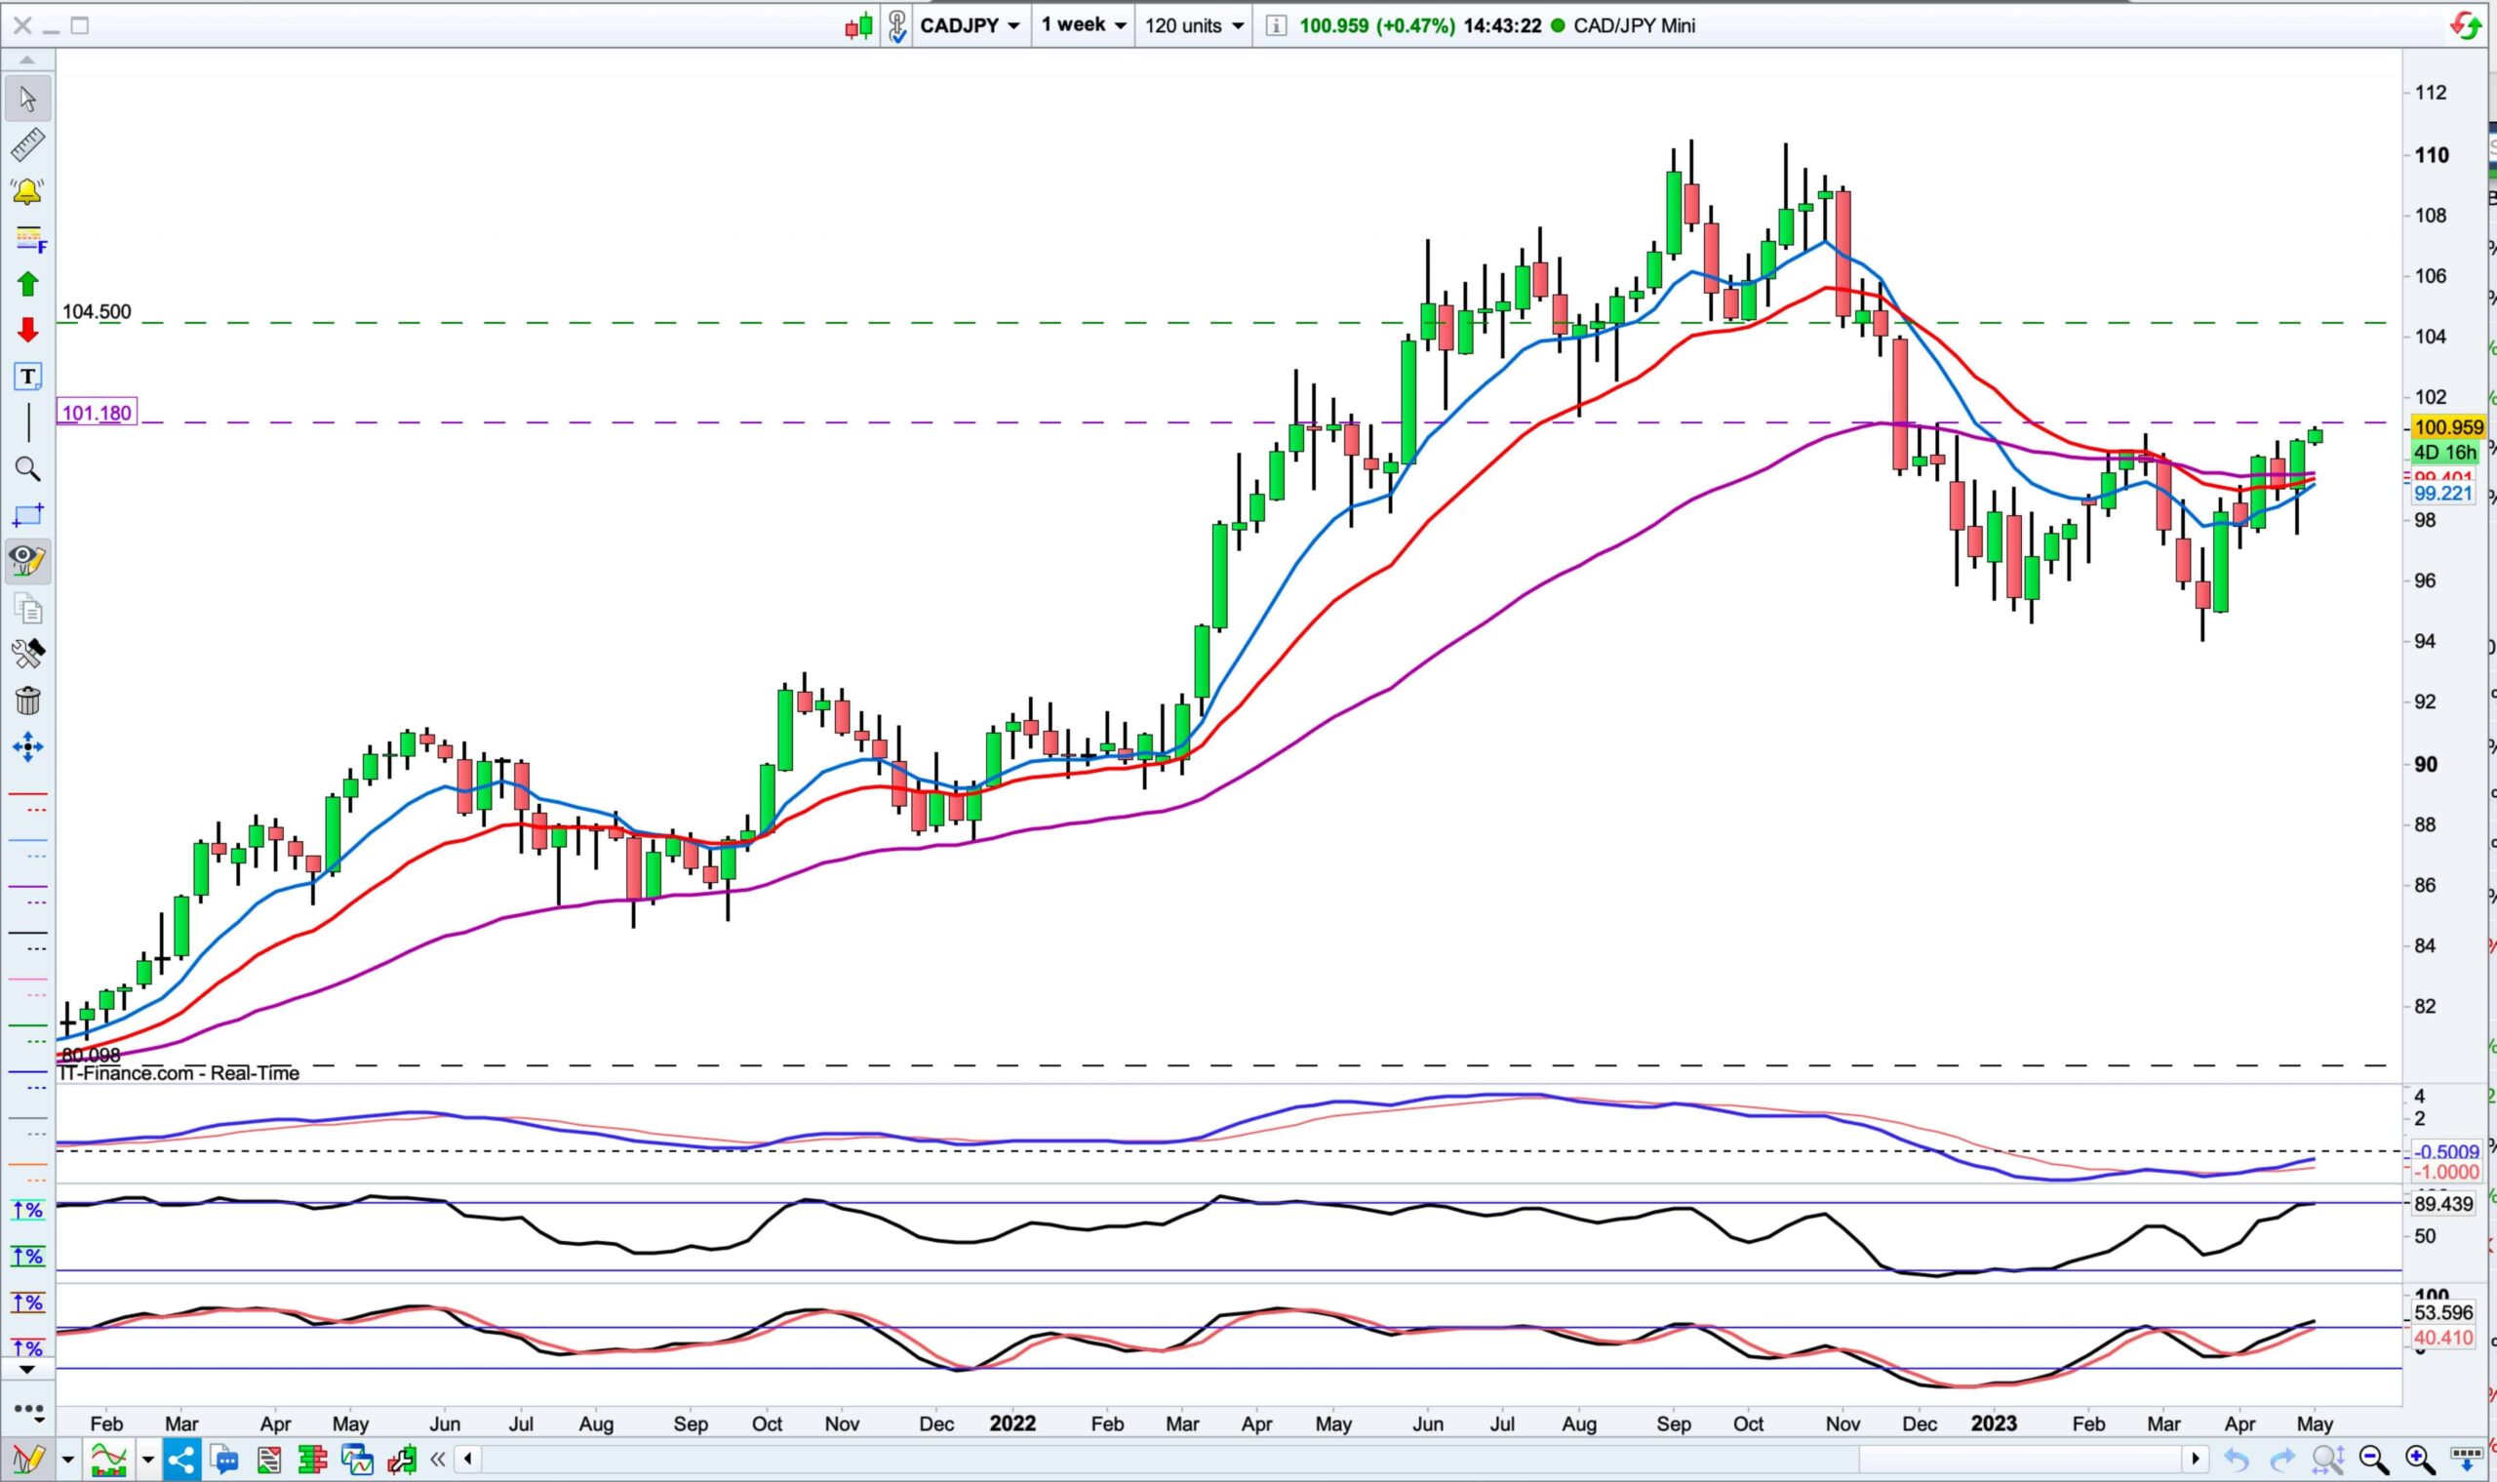Open the price alert bell tool

(27, 191)
